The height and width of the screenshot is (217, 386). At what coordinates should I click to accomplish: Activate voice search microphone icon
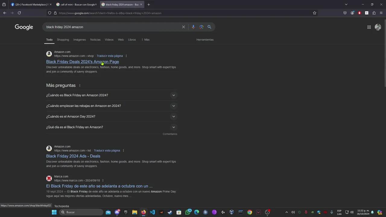click(x=193, y=27)
